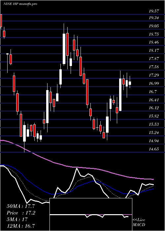
Task: Click the NYSE HP munafa.pro title text
Action: coord(20,4)
